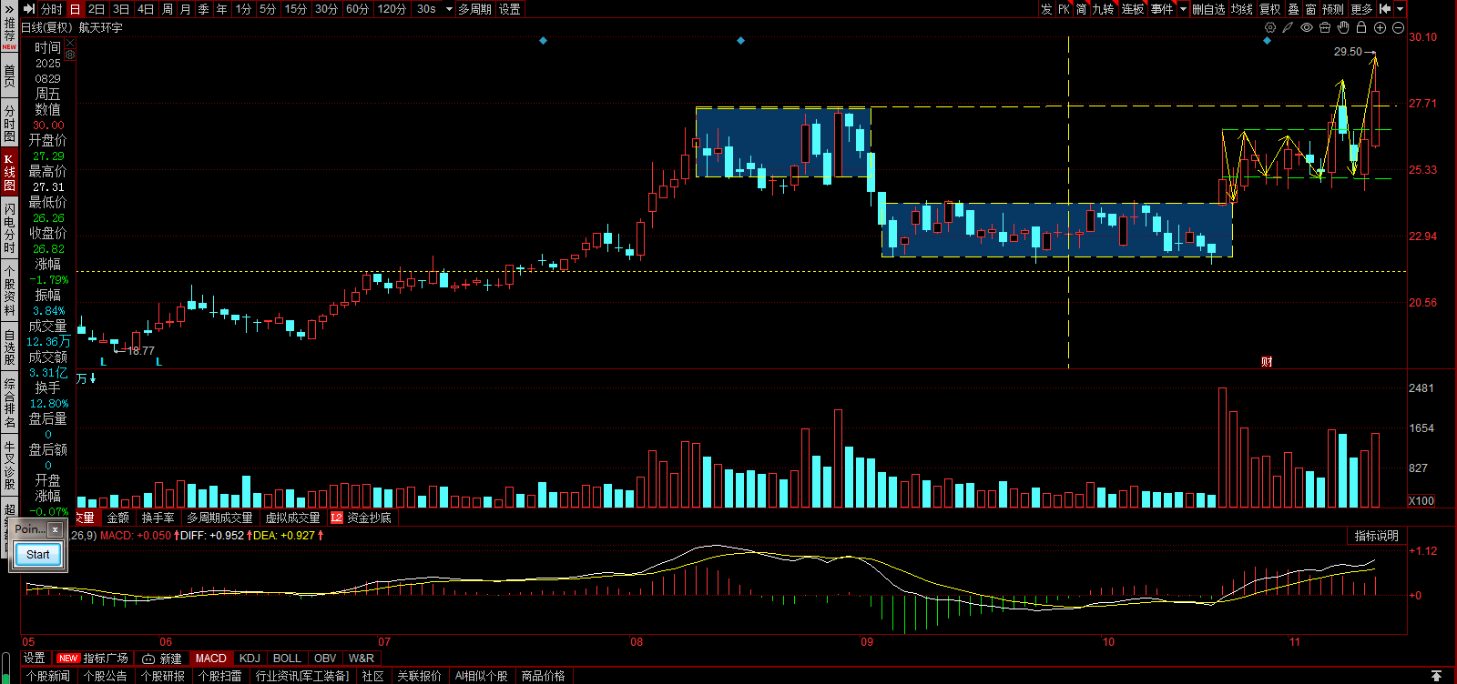Switch to 多周期成交量 tab
Image resolution: width=1457 pixels, height=684 pixels.
click(x=220, y=518)
